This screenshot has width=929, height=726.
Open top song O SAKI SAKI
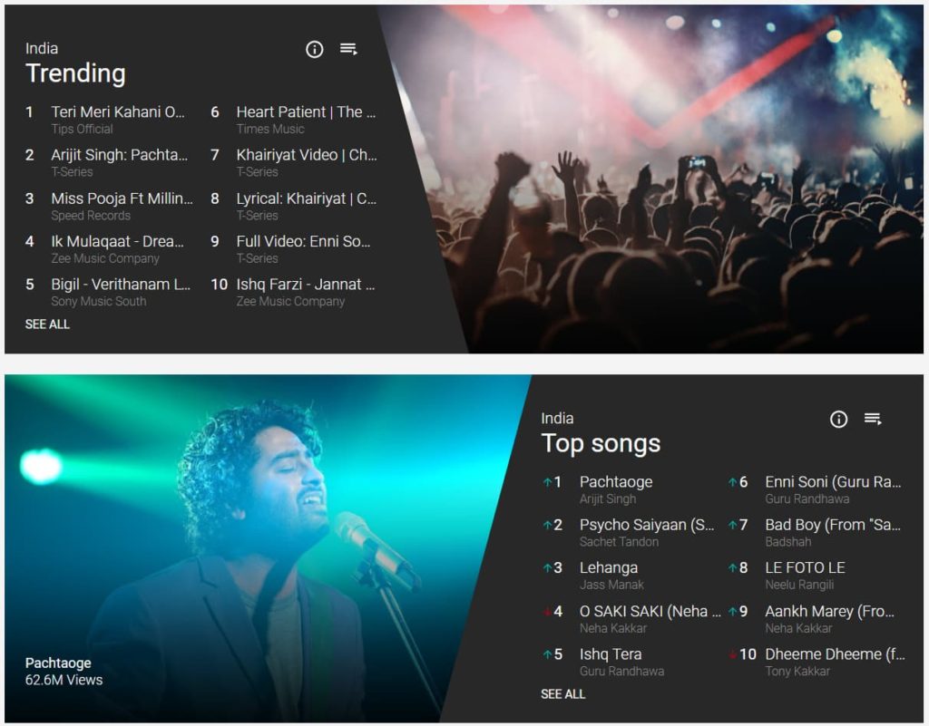[x=650, y=611]
